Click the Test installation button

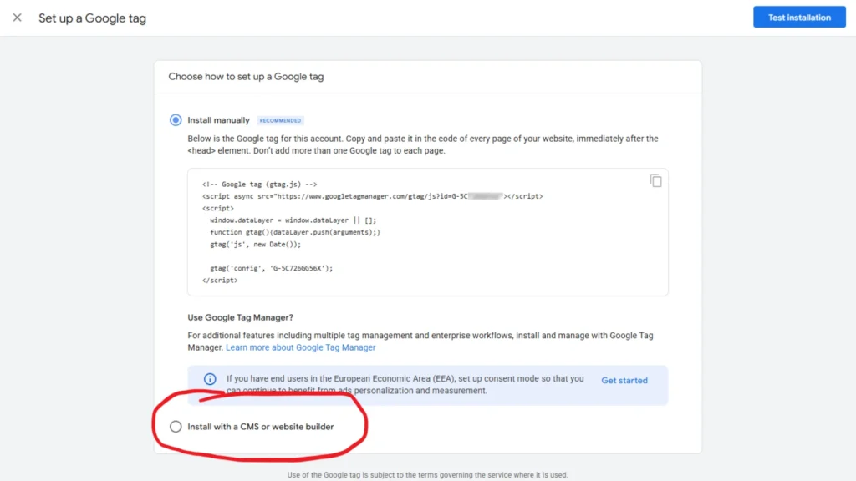(x=799, y=17)
